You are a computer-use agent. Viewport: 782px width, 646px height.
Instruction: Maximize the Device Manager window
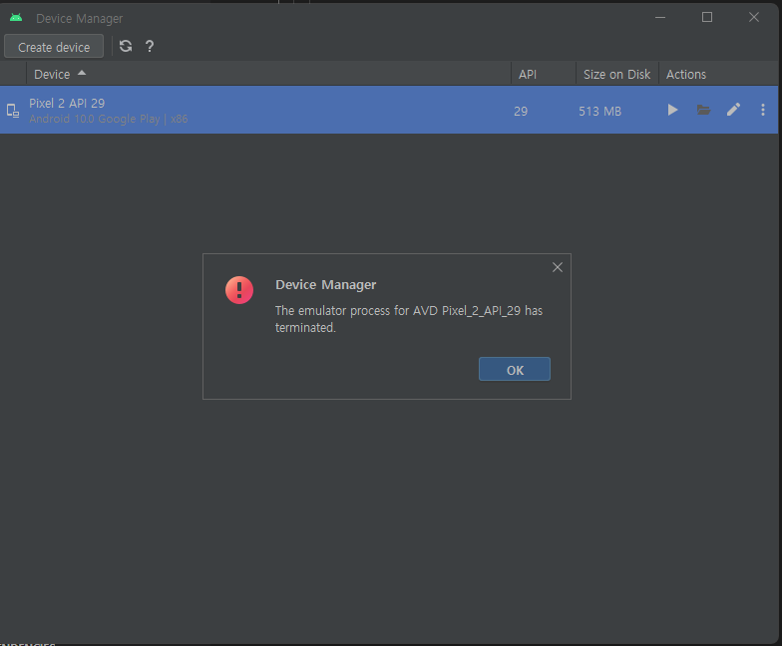tap(706, 18)
